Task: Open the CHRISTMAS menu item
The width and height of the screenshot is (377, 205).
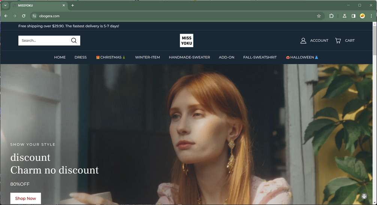Action: click(x=111, y=57)
